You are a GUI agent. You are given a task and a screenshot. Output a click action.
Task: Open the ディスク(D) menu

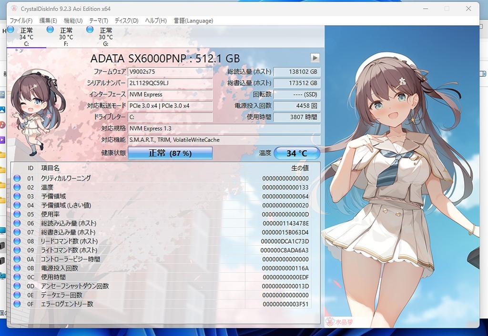[126, 20]
